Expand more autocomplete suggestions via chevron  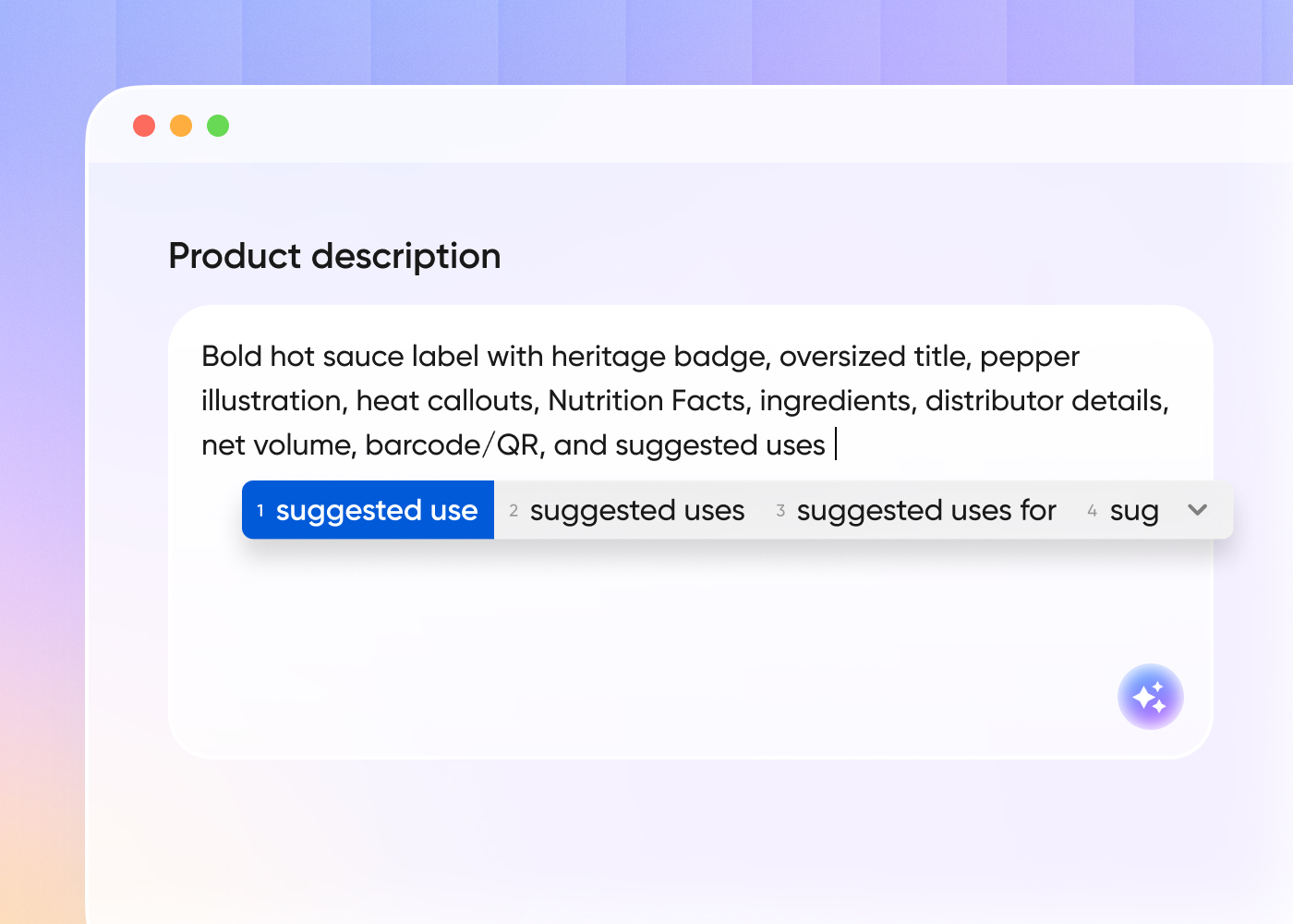click(x=1197, y=509)
